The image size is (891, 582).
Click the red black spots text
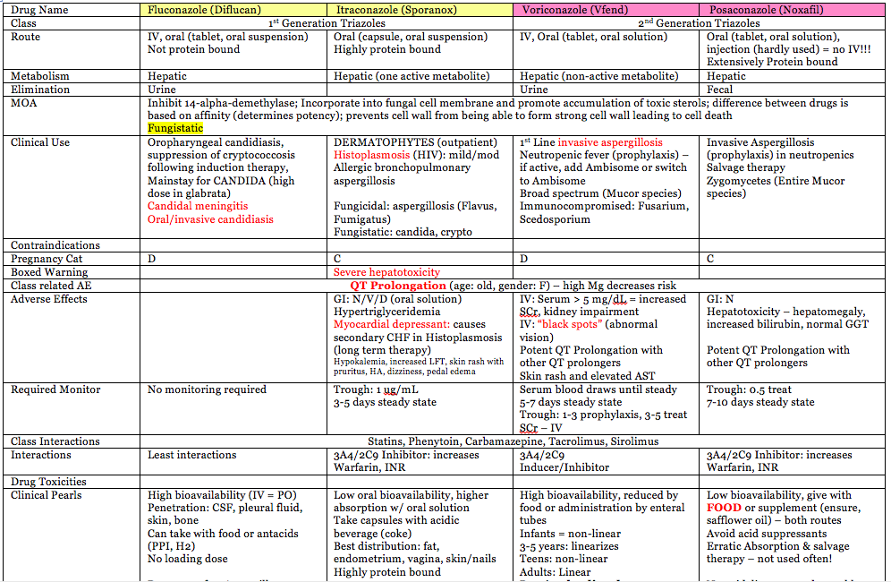[569, 324]
